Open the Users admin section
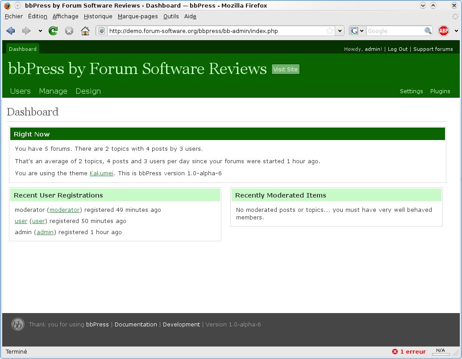 coord(21,91)
